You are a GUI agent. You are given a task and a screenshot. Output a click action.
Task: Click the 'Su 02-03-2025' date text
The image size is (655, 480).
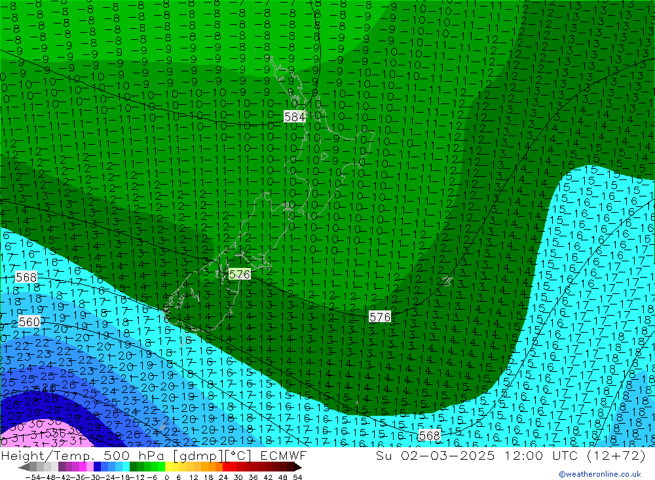point(435,455)
